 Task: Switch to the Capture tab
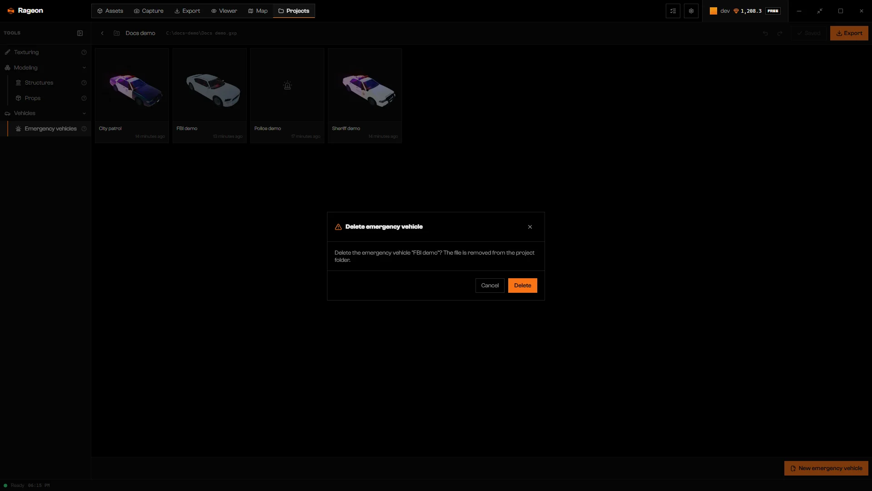click(x=149, y=11)
